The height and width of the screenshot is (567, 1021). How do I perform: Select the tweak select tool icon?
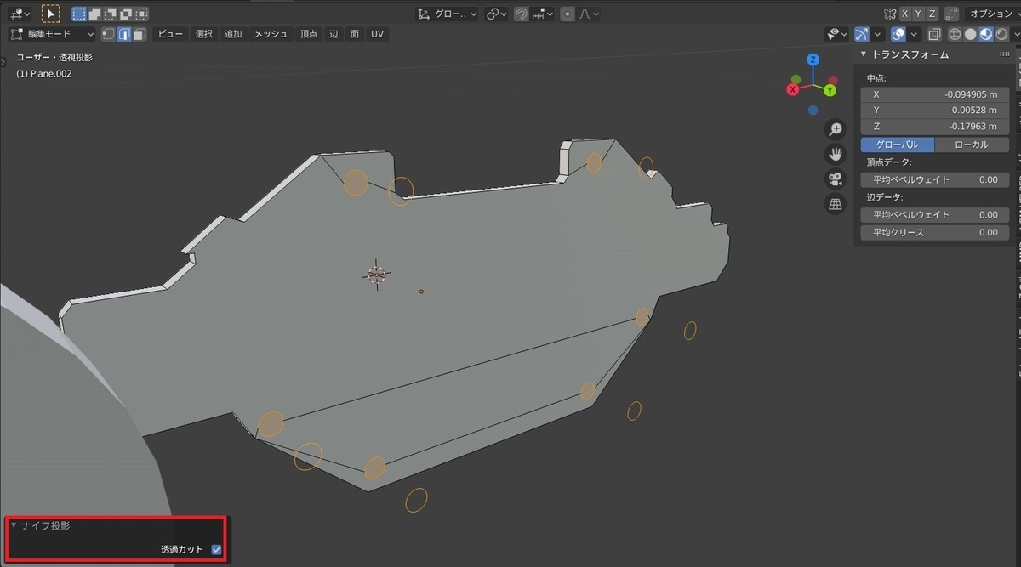tap(51, 14)
